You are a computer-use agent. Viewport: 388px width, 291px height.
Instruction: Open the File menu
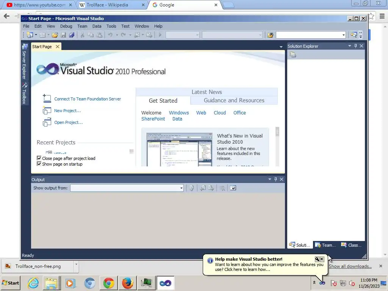26,26
